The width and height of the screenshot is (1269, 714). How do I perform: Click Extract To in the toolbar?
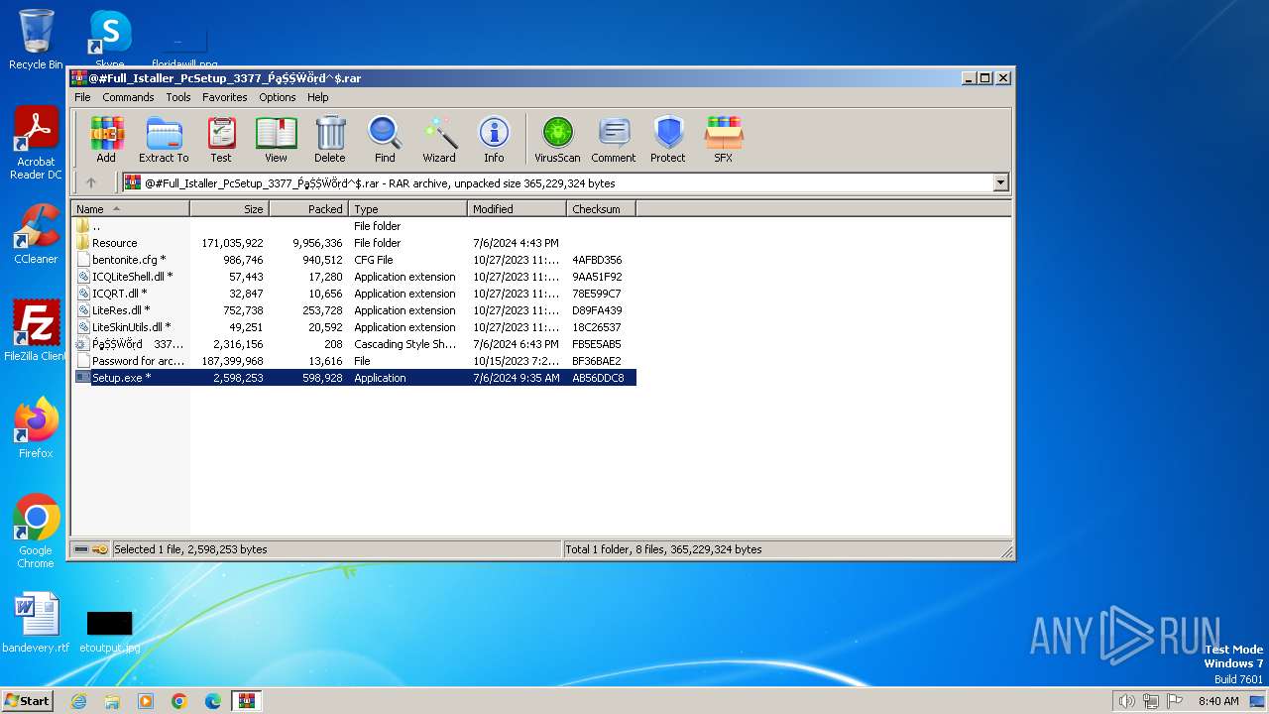(164, 140)
